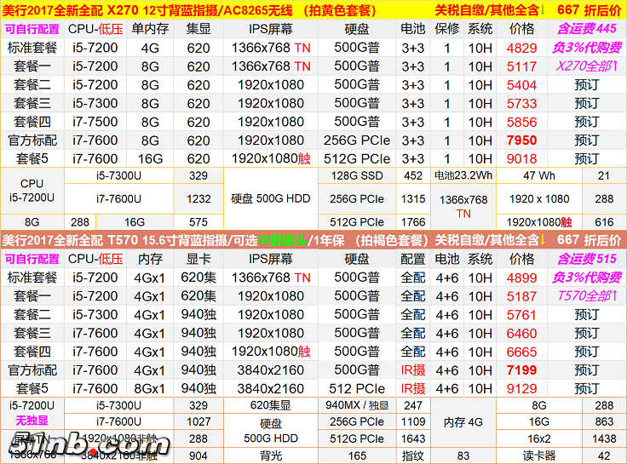The image size is (627, 464).
Task: Click the X270 standard package price 4829
Action: point(521,48)
